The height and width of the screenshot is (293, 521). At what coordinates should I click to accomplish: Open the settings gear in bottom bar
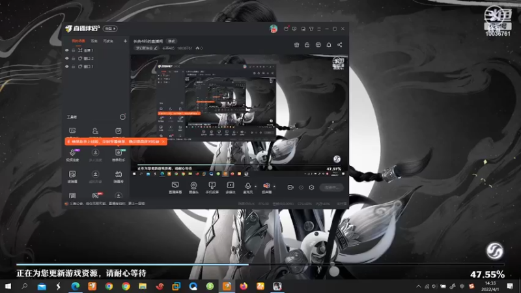(311, 188)
